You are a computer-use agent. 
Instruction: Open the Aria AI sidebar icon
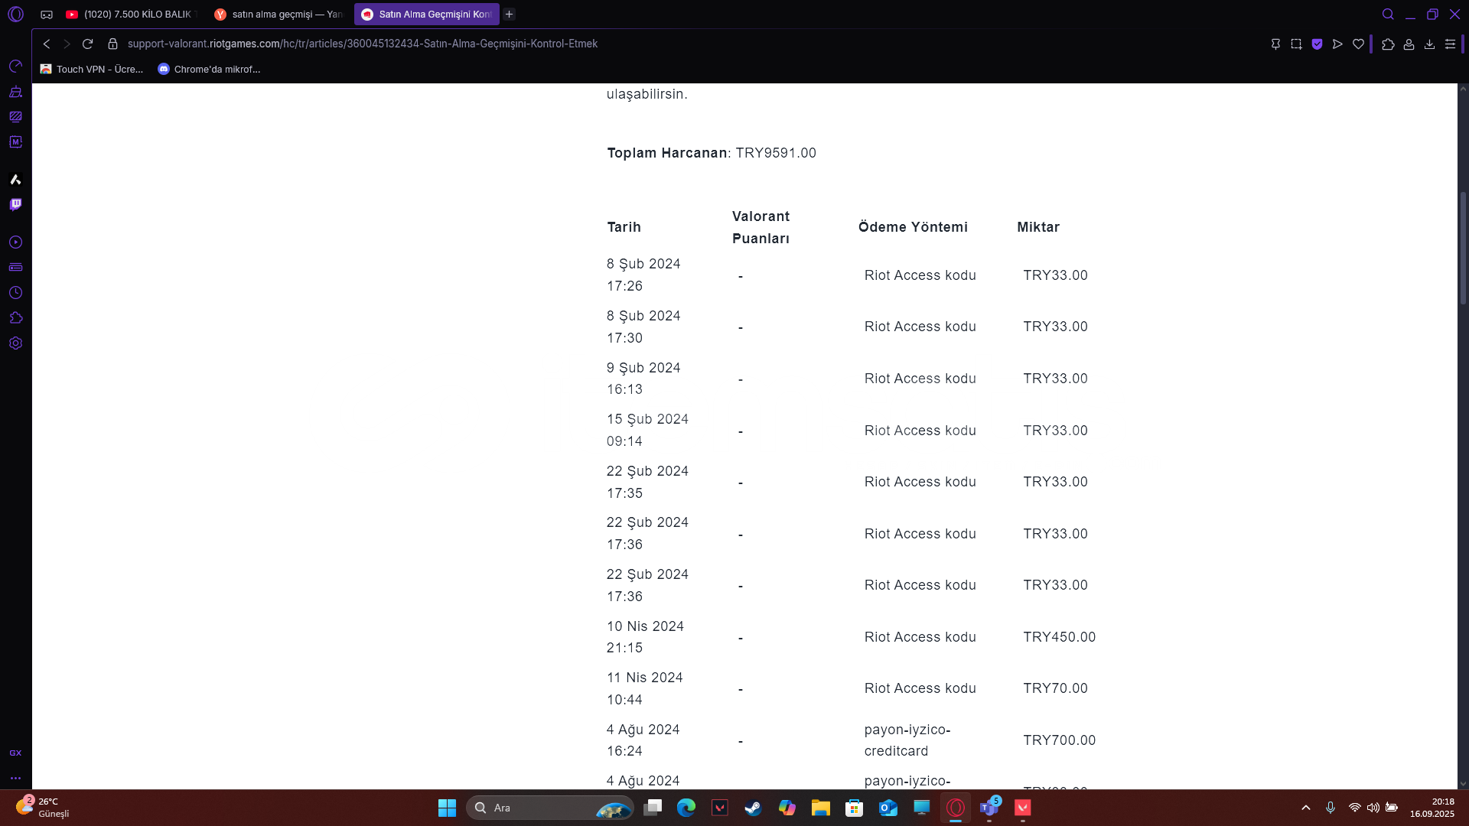tap(15, 180)
